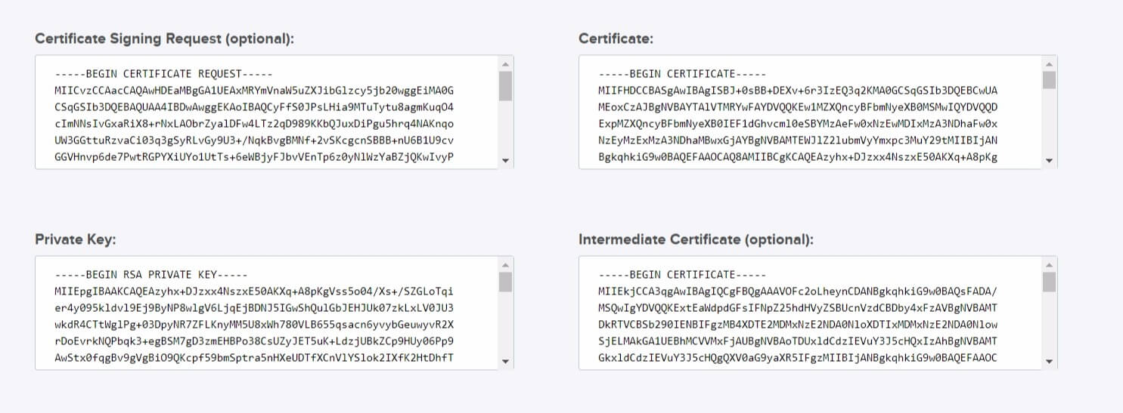The height and width of the screenshot is (413, 1123).
Task: Focus the Certificate Signing Request text area
Action: coord(266,112)
